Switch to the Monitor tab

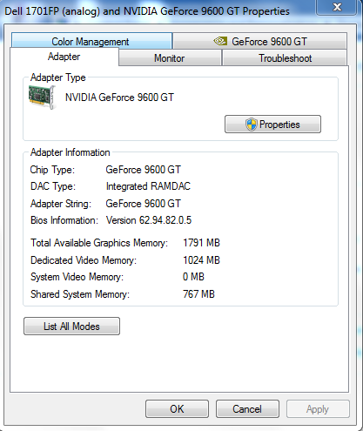[x=170, y=57]
